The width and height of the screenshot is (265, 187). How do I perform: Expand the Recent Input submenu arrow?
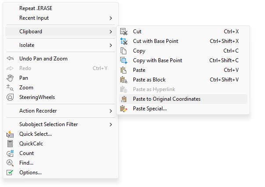pyautogui.click(x=111, y=18)
